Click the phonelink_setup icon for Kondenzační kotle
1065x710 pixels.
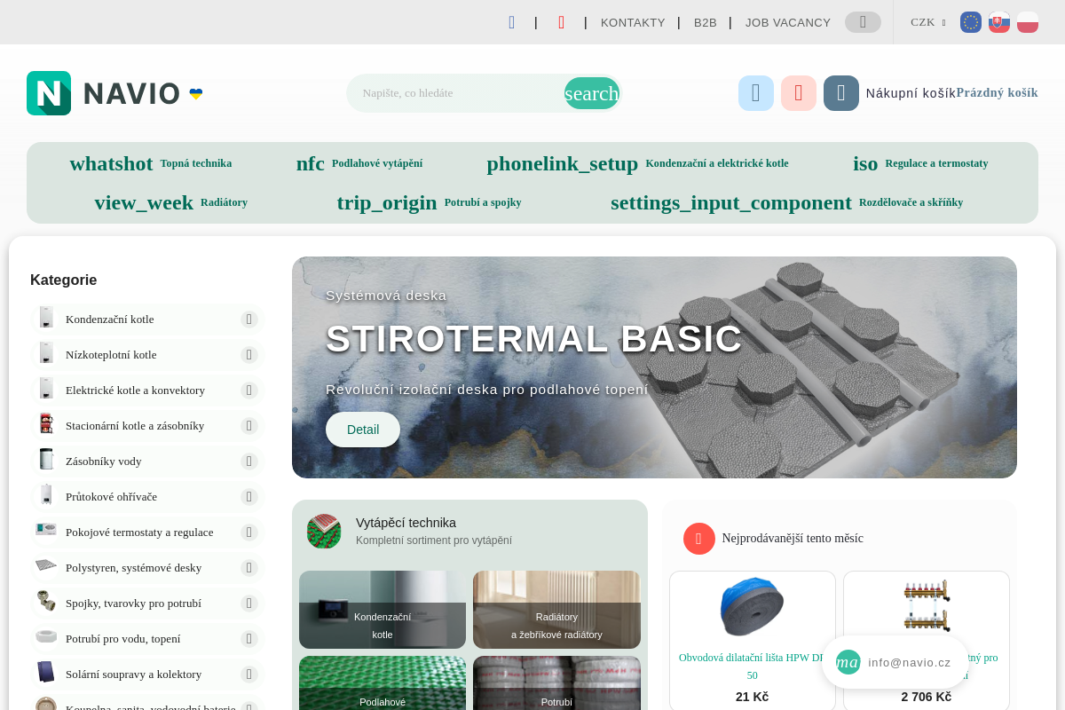coord(563,163)
